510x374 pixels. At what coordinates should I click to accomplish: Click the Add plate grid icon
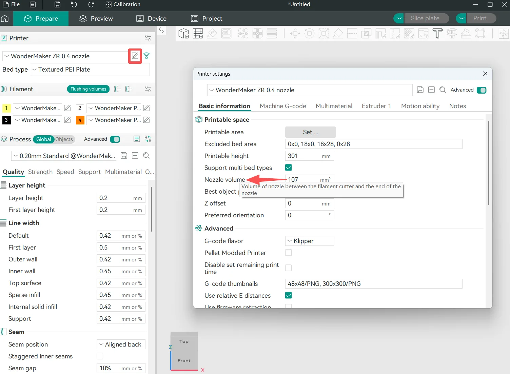(x=198, y=34)
